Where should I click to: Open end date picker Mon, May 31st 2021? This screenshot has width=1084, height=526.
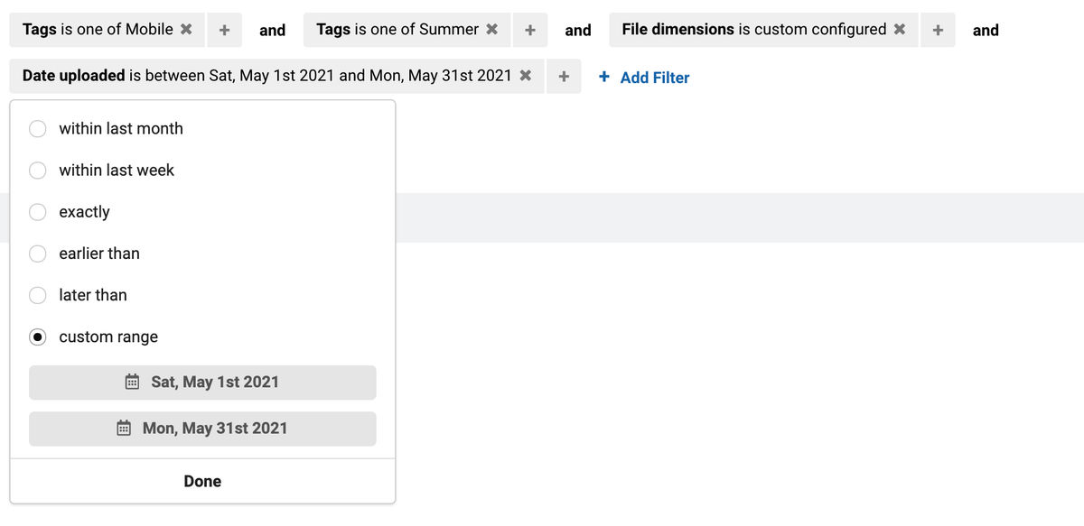[202, 429]
